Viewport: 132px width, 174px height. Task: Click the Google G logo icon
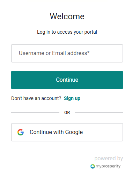21,132
